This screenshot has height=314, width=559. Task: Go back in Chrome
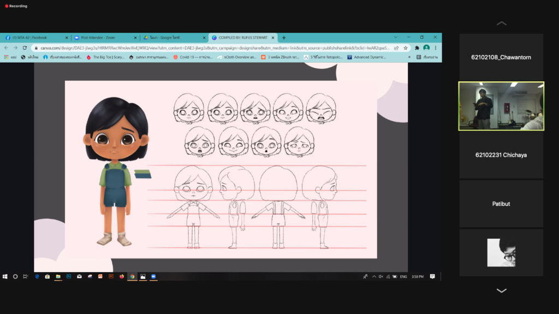[6, 48]
